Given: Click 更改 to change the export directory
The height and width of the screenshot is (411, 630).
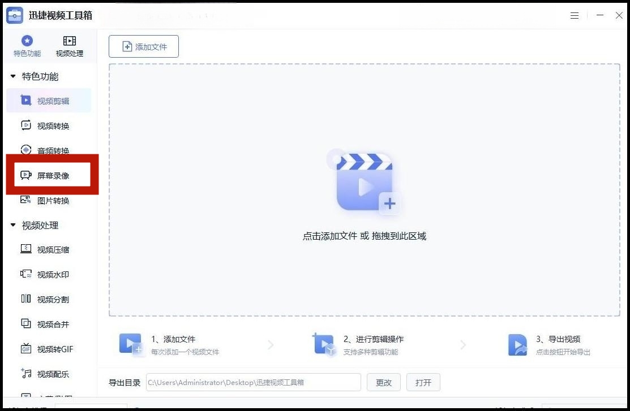Looking at the screenshot, I should [x=383, y=382].
